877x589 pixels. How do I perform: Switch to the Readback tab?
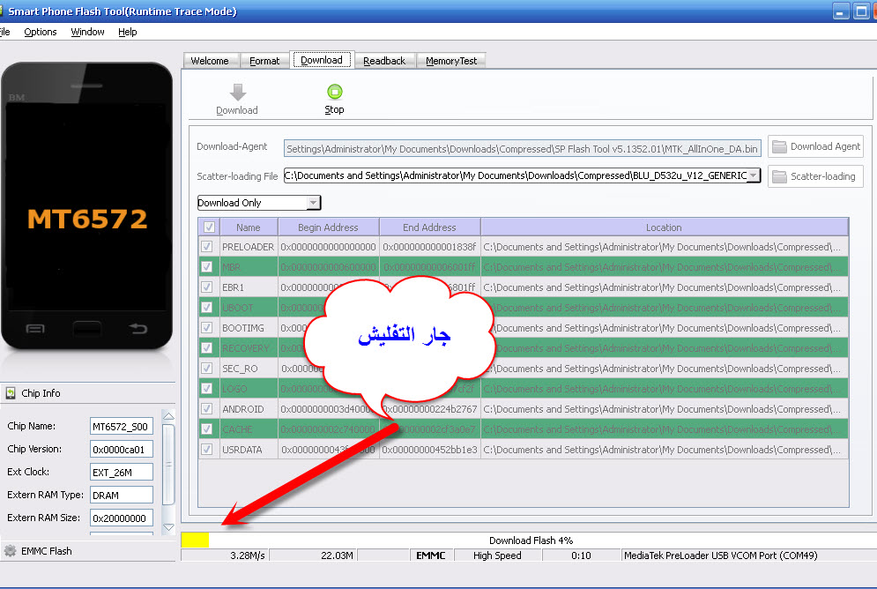384,61
